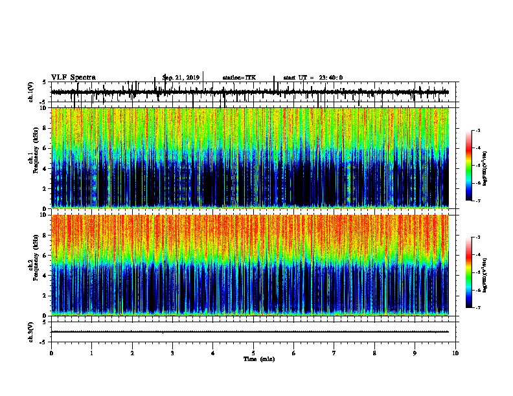Click the 'Time (min)' x-axis label
The image size is (513, 396).
point(259,359)
